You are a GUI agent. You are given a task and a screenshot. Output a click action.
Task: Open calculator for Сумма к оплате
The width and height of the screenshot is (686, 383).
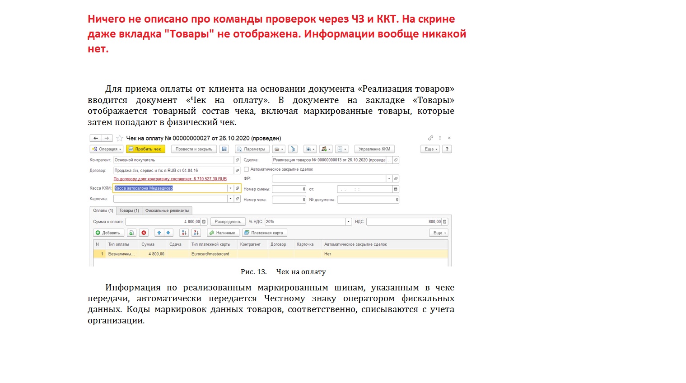204,222
